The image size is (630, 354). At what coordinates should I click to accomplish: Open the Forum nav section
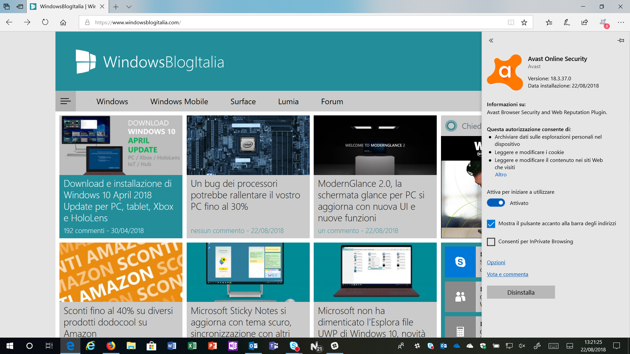332,102
